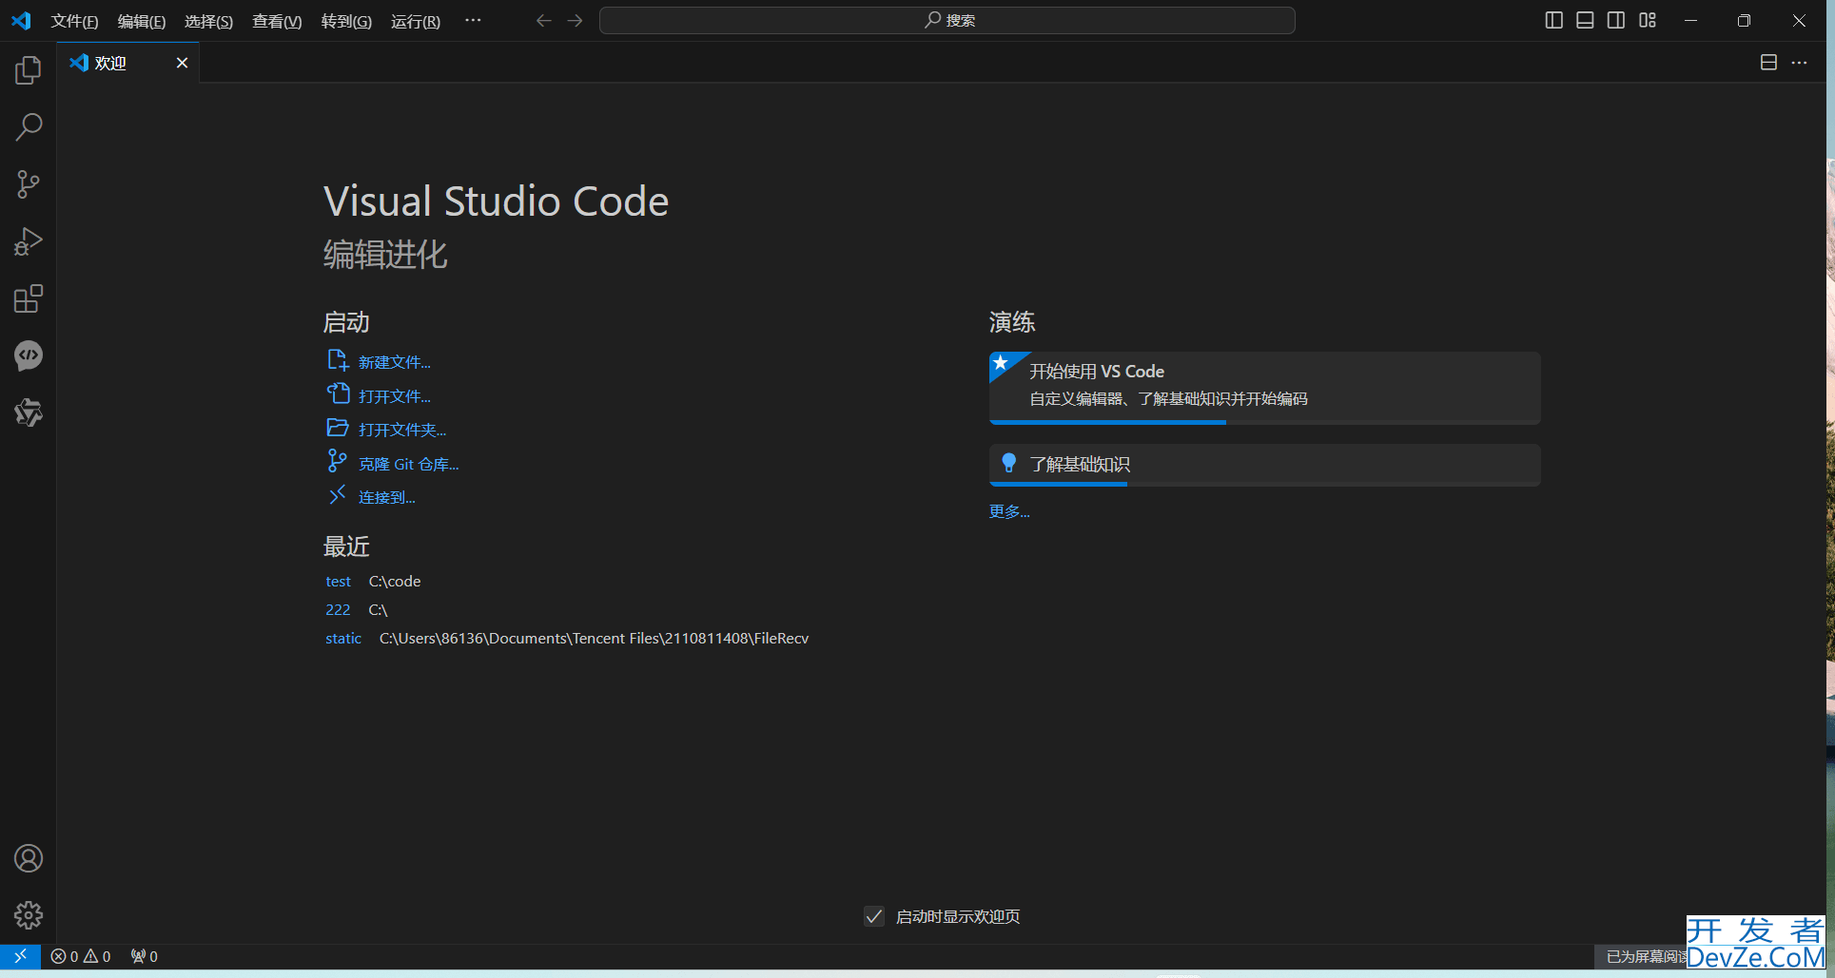
Task: Click the 更多... walkthroughs link
Action: (1009, 511)
